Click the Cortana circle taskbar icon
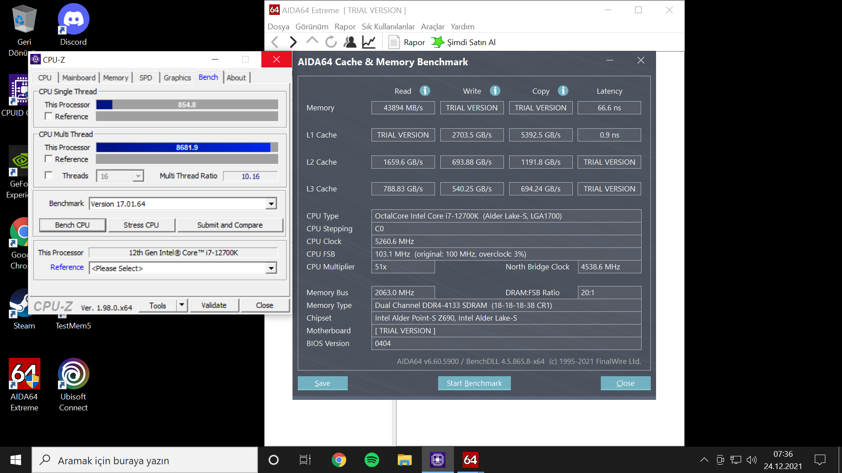 click(x=273, y=460)
